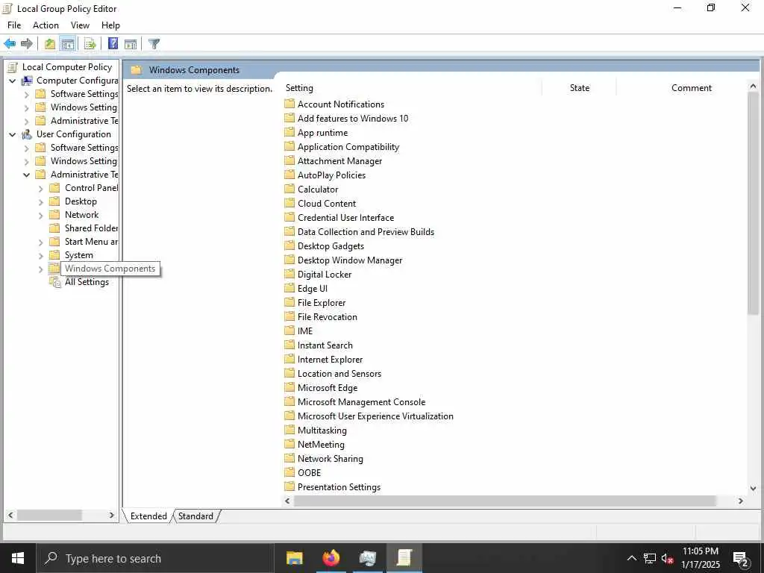Click the User Configuration node icon

coord(27,134)
